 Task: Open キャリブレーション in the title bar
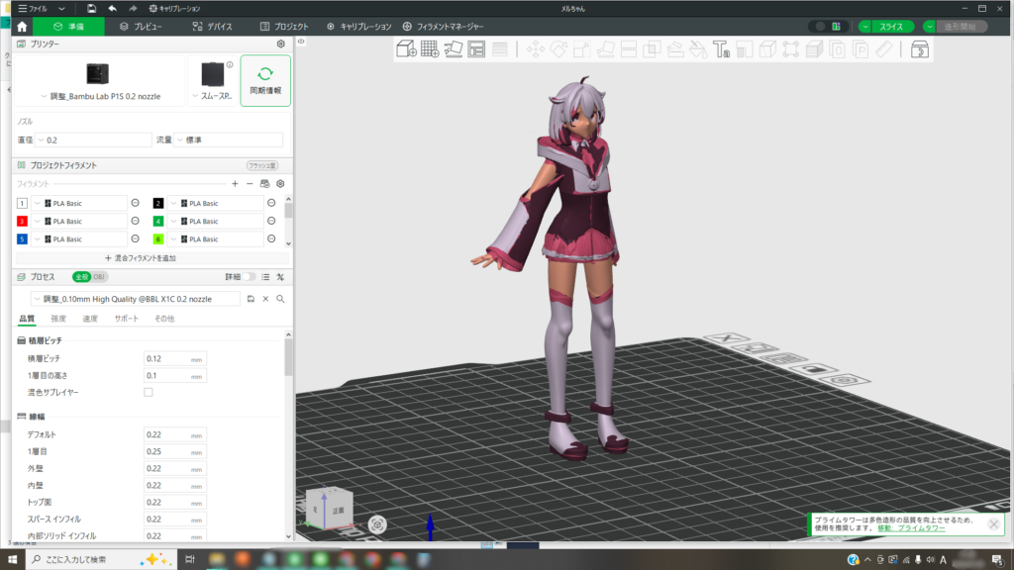(174, 8)
